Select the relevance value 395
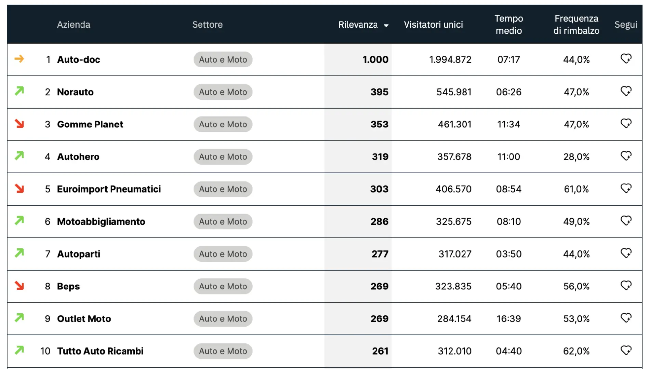The height and width of the screenshot is (369, 650). pyautogui.click(x=379, y=92)
